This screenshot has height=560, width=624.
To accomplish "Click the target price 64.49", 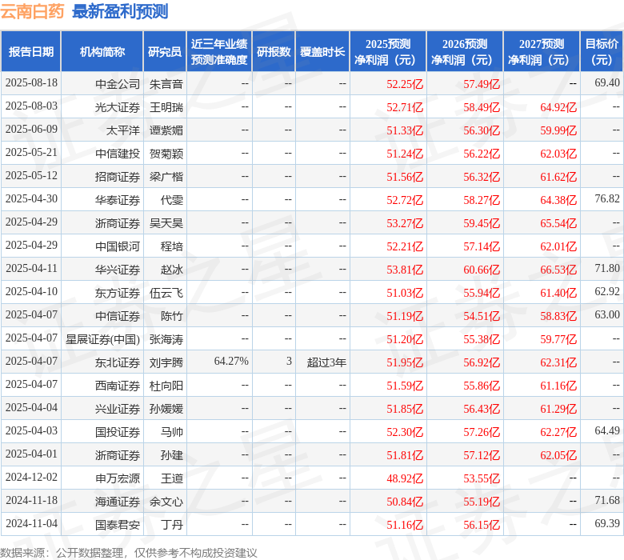I will 607,430.
